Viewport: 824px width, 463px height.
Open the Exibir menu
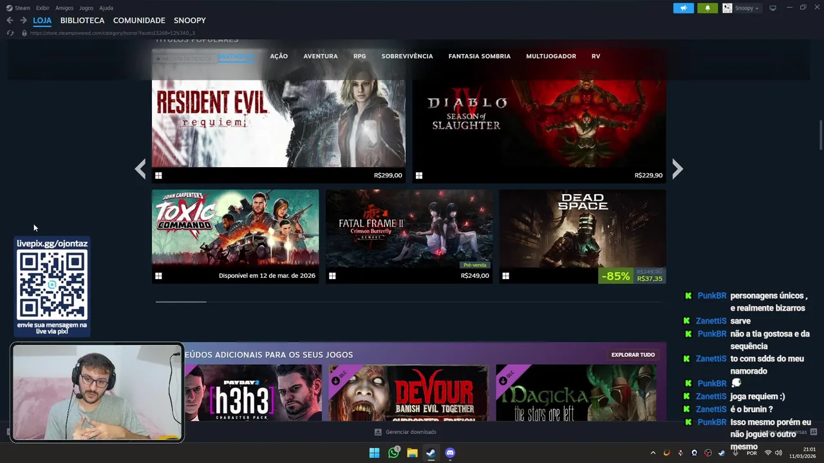[x=42, y=8]
